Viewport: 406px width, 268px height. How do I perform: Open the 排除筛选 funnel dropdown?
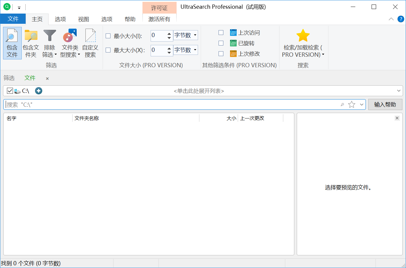50,43
